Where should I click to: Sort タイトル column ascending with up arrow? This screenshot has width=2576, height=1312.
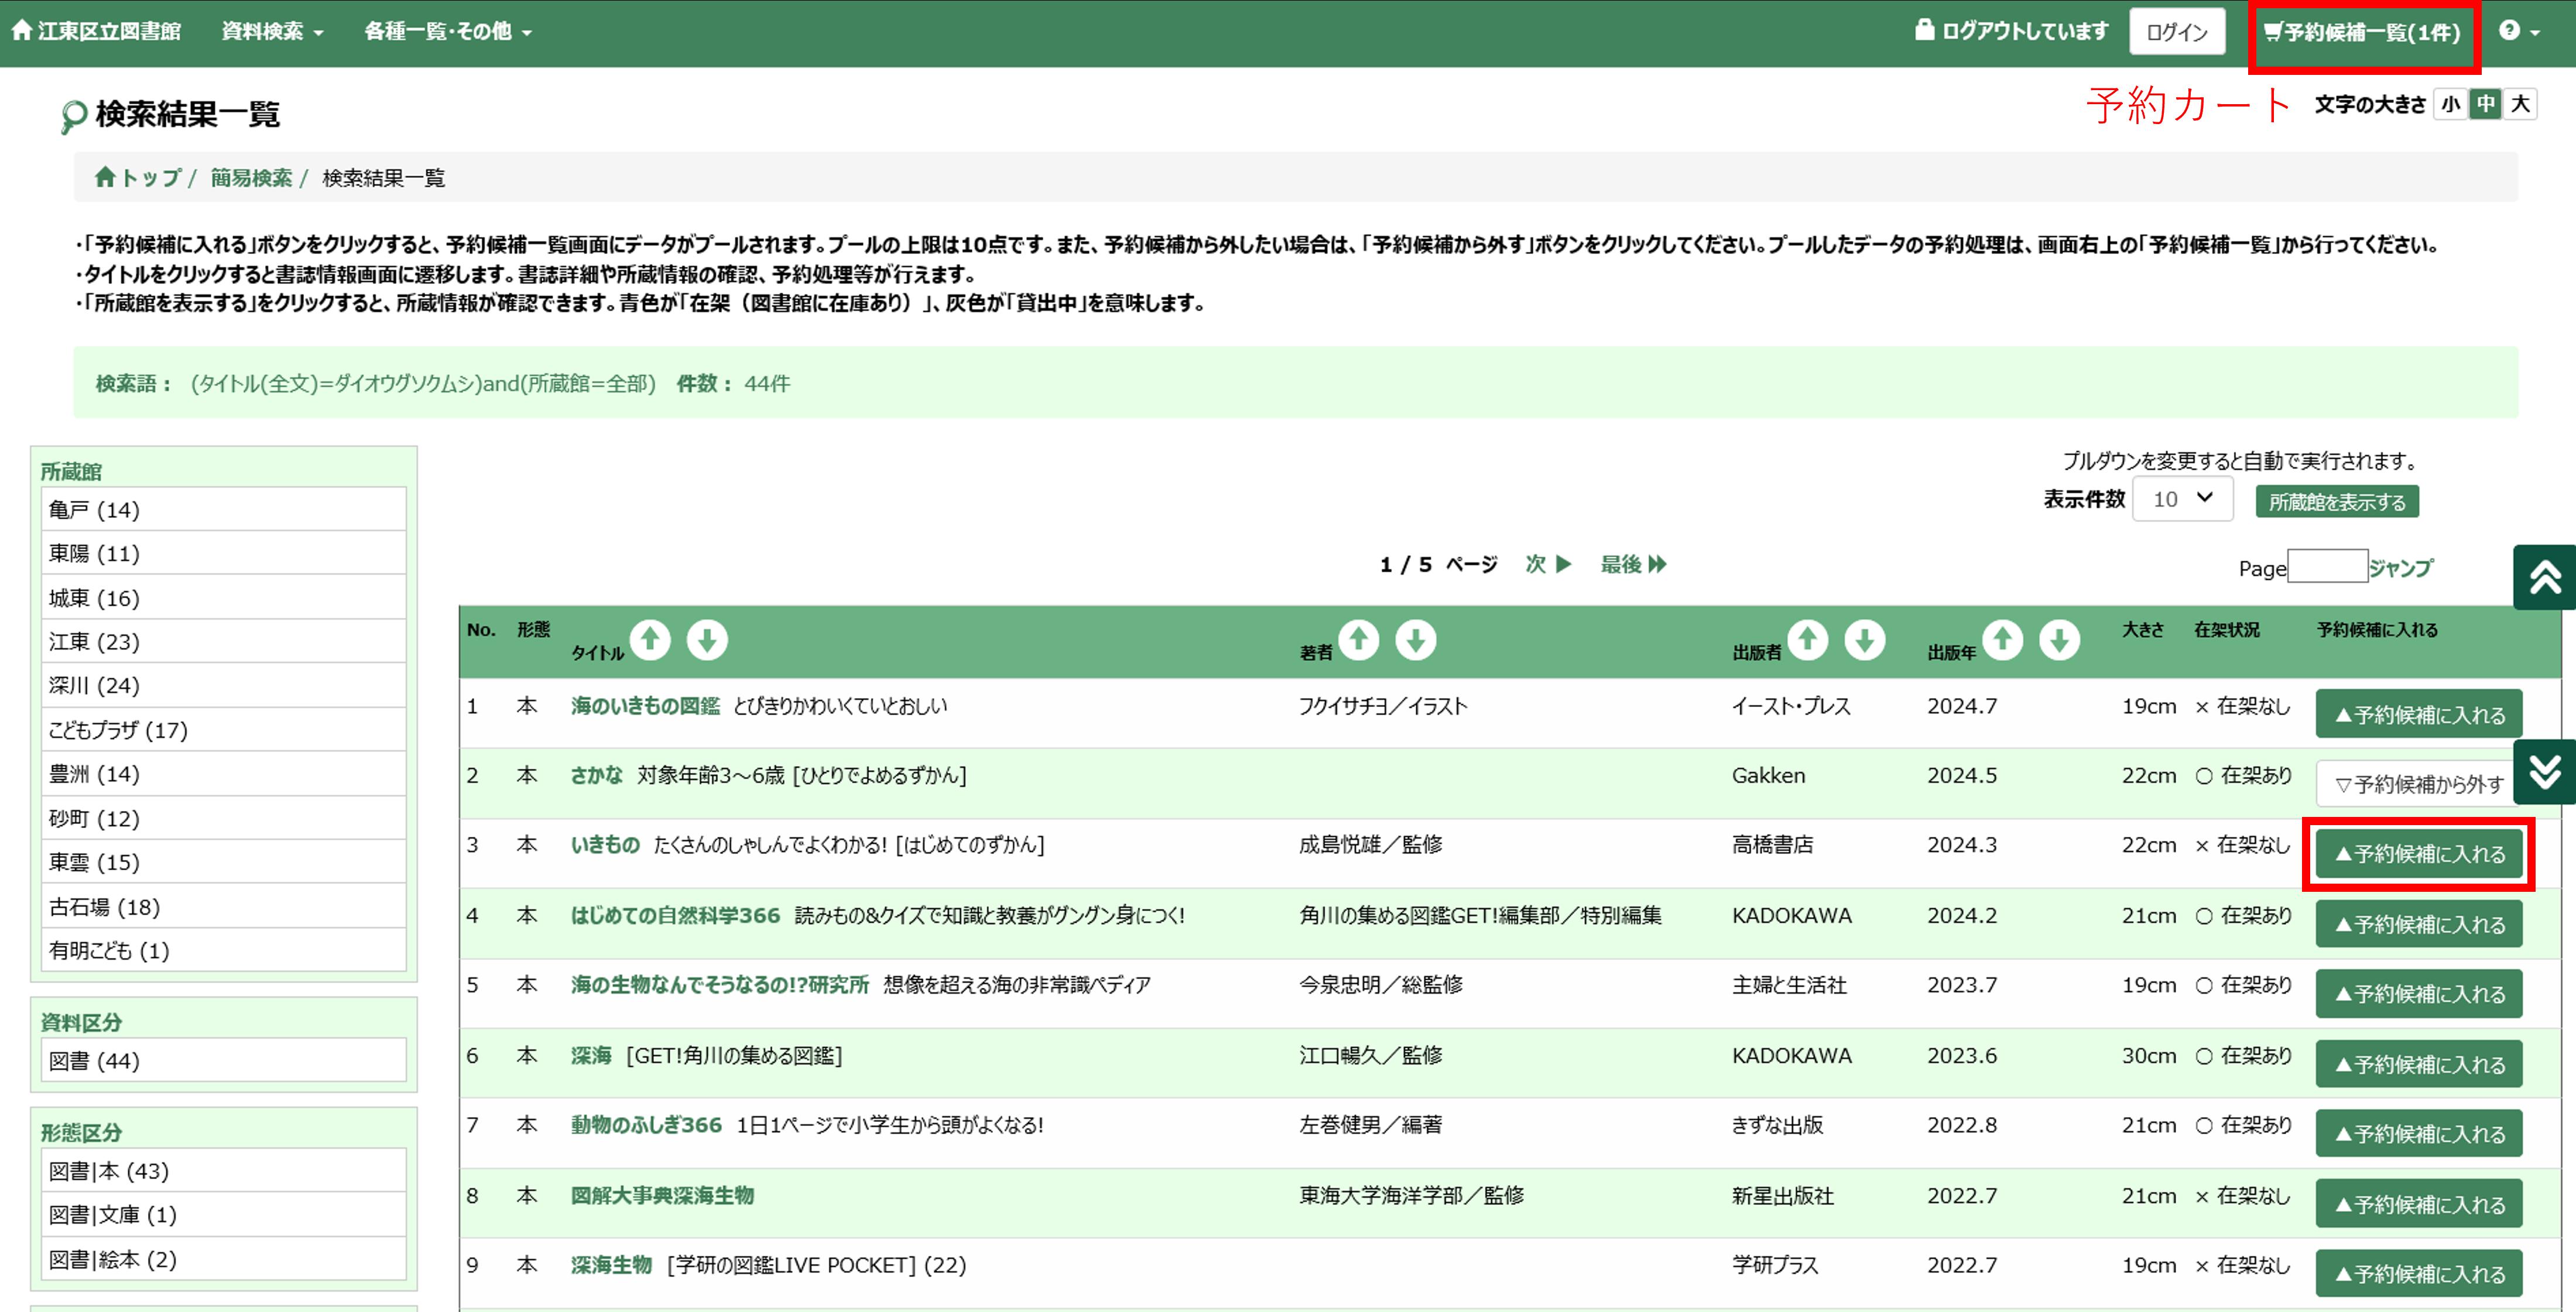651,640
